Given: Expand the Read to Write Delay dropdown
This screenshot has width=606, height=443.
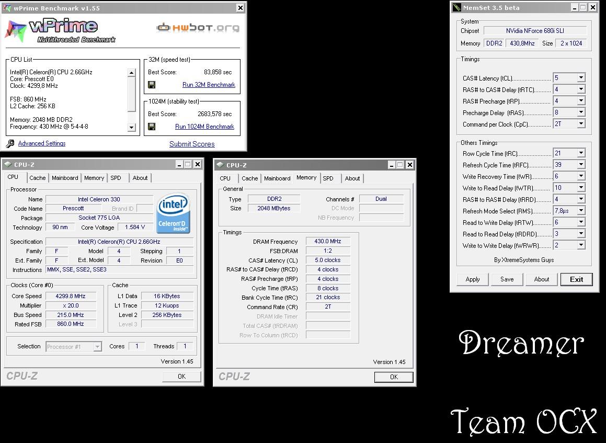Looking at the screenshot, I should [x=581, y=222].
